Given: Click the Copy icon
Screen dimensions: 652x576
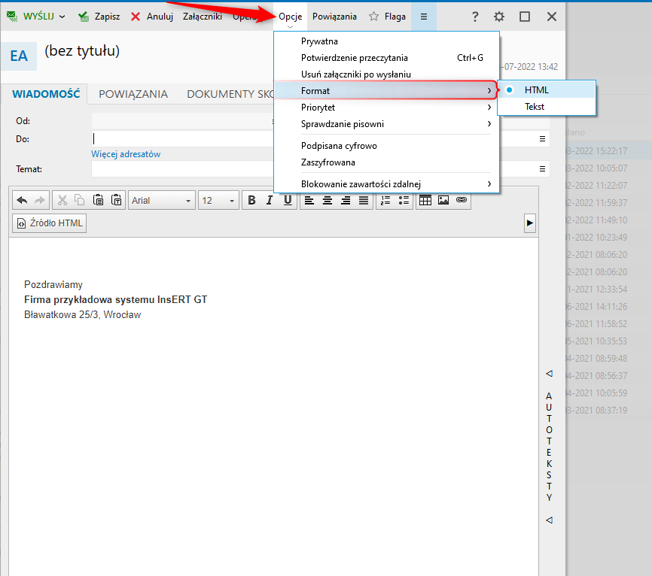Looking at the screenshot, I should [79, 201].
